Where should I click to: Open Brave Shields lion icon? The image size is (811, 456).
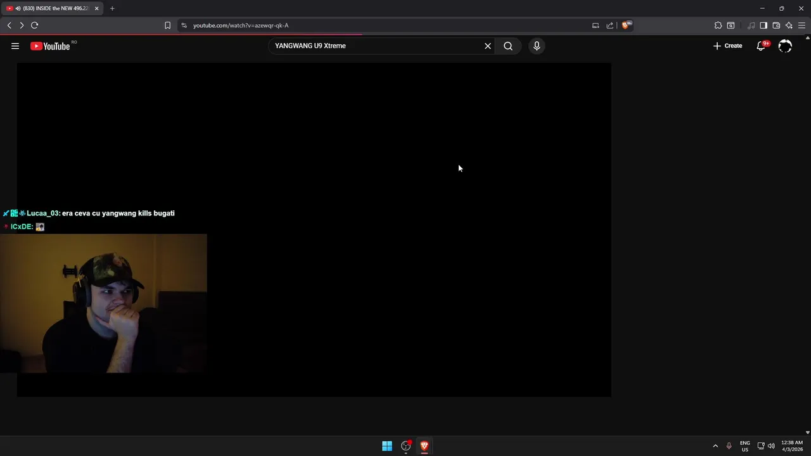(626, 25)
